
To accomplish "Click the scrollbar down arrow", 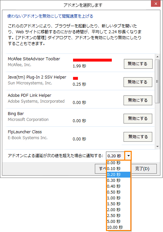I will 157,147.
